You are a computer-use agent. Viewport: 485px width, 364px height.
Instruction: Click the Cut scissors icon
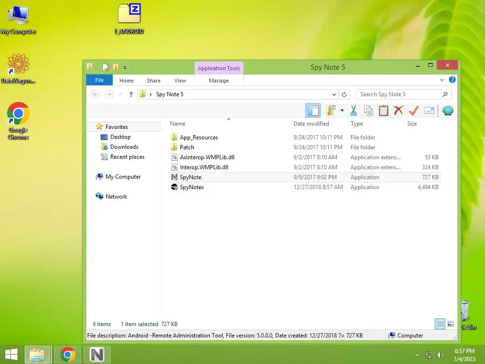tap(353, 110)
